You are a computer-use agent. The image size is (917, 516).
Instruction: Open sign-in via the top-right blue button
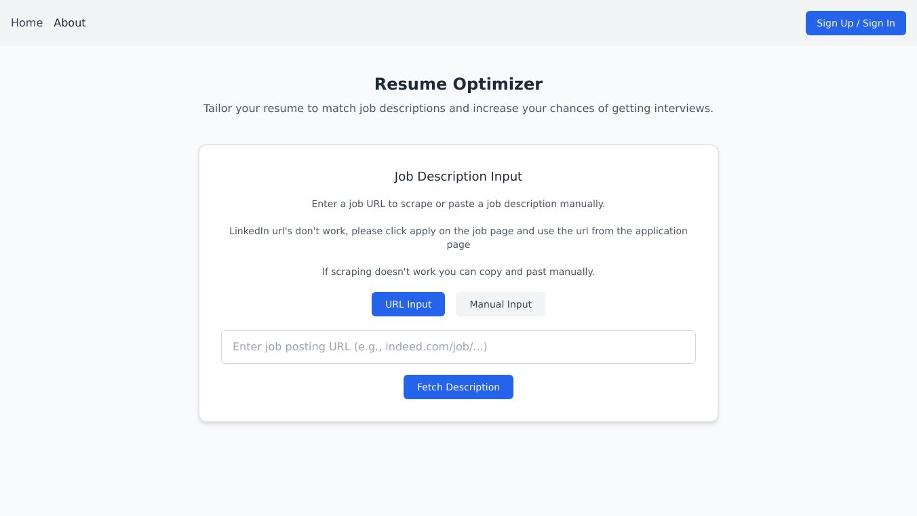[x=855, y=23]
